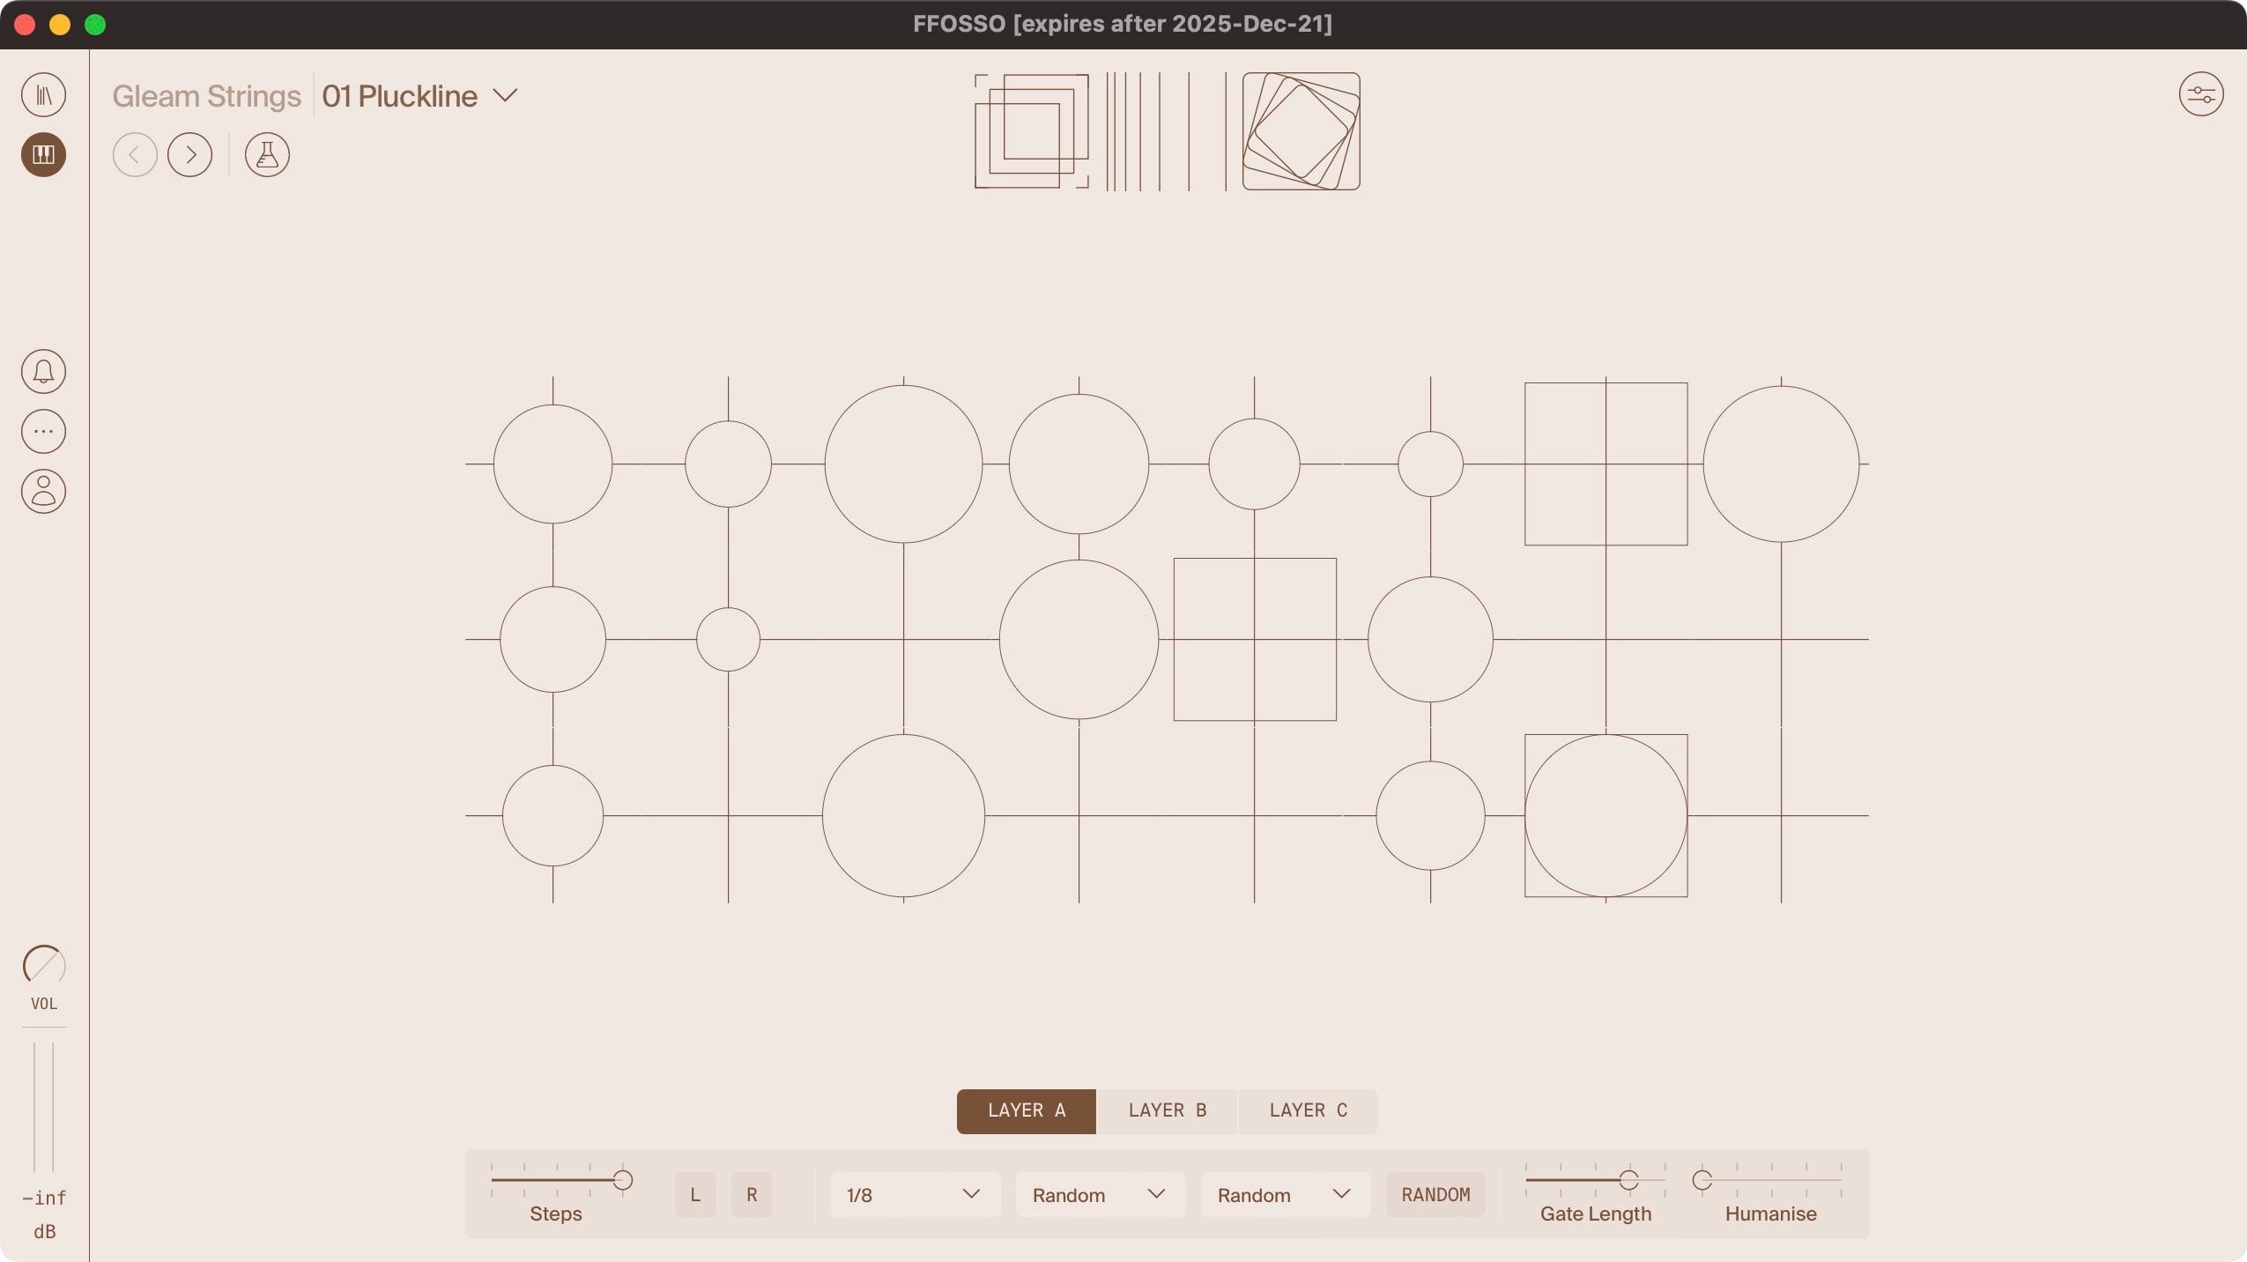Switch to Layer B tab
The height and width of the screenshot is (1262, 2247).
coord(1167,1110)
